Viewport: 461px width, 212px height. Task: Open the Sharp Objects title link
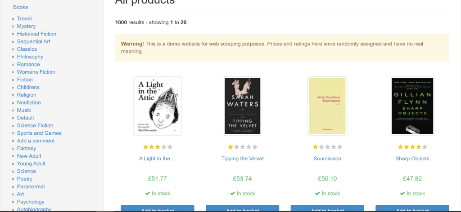[x=412, y=159]
